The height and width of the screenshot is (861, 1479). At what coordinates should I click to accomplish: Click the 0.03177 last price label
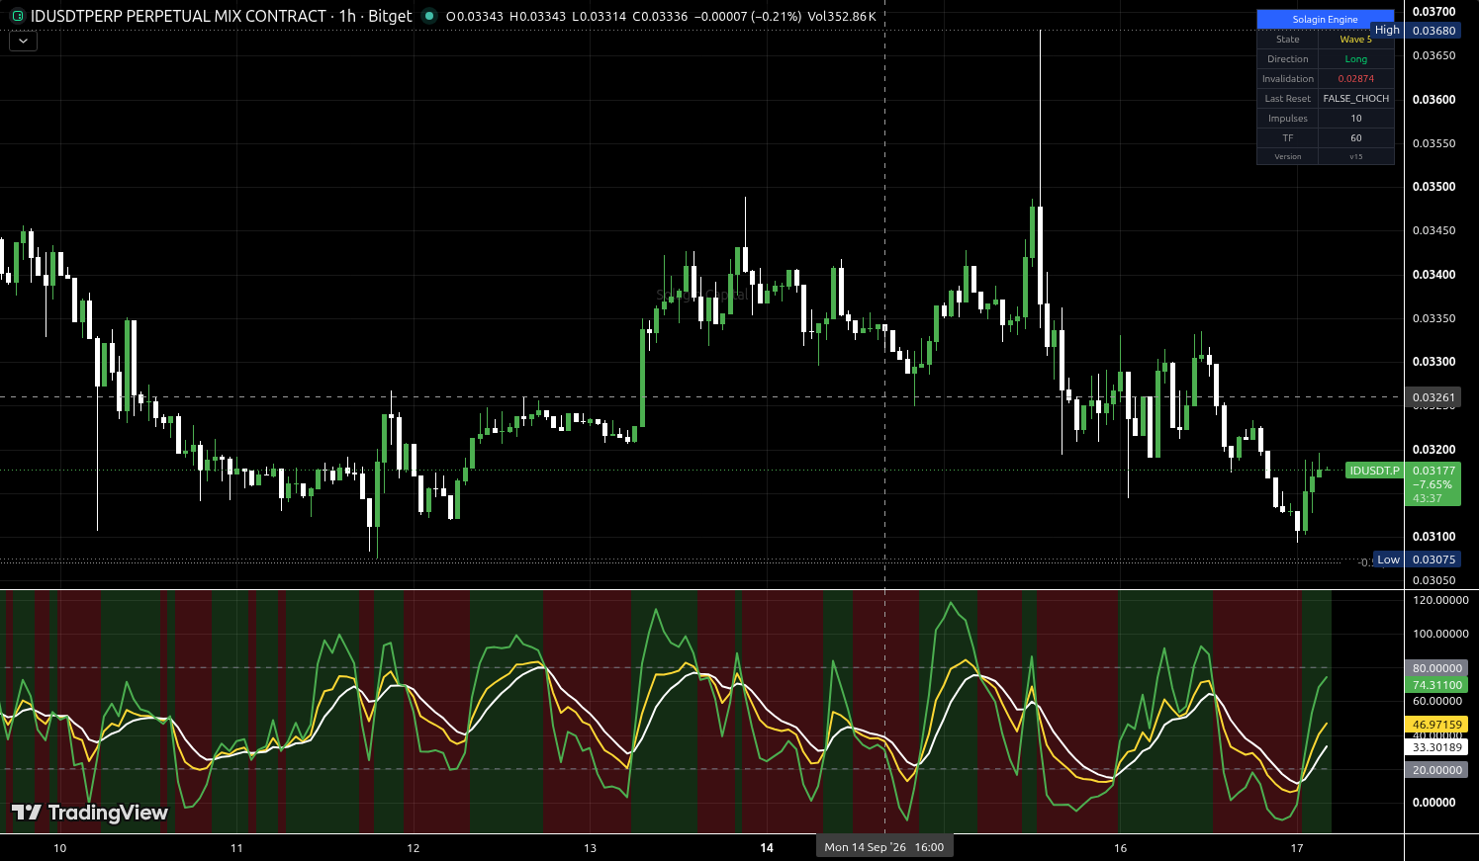(x=1433, y=471)
